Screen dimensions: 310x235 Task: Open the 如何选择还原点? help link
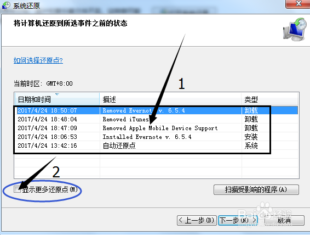[38, 60]
